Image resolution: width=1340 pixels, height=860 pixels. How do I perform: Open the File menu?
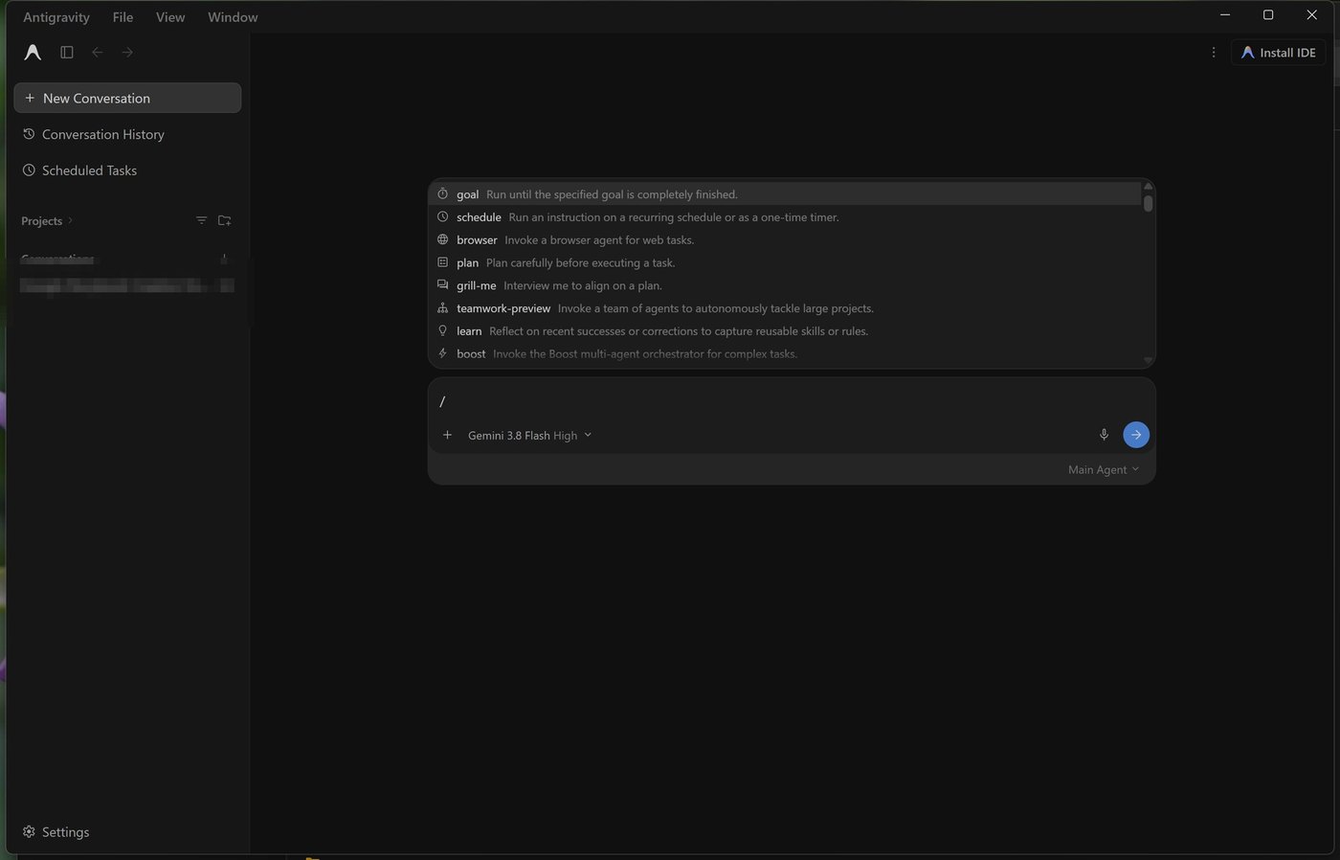tap(123, 17)
